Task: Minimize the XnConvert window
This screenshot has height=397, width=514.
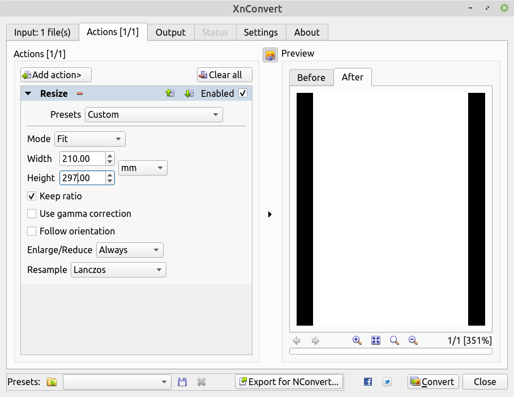Action: coord(470,8)
